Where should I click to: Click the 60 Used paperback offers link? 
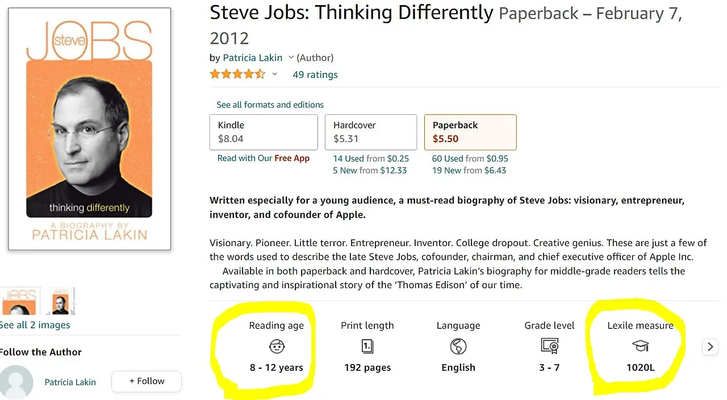446,159
